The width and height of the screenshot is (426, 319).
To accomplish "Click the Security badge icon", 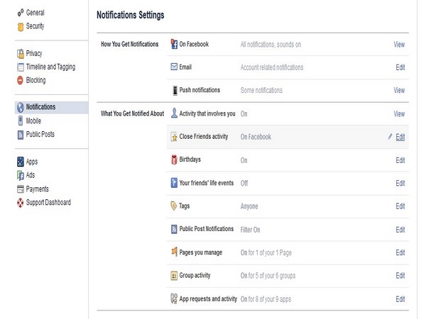I will click(x=21, y=27).
